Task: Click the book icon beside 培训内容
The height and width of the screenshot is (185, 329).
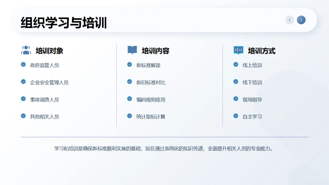Action: tap(132, 50)
